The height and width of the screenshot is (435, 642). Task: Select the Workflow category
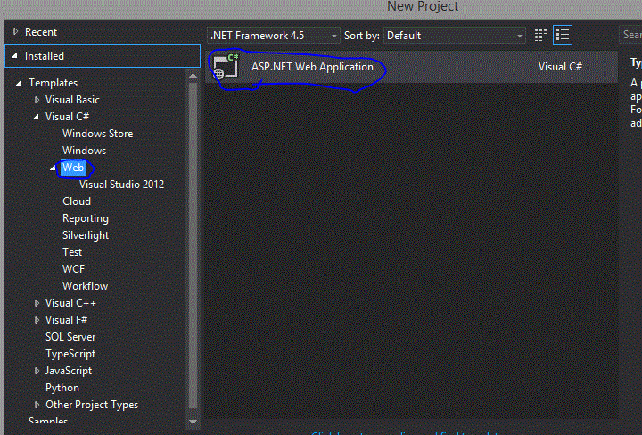tap(85, 286)
